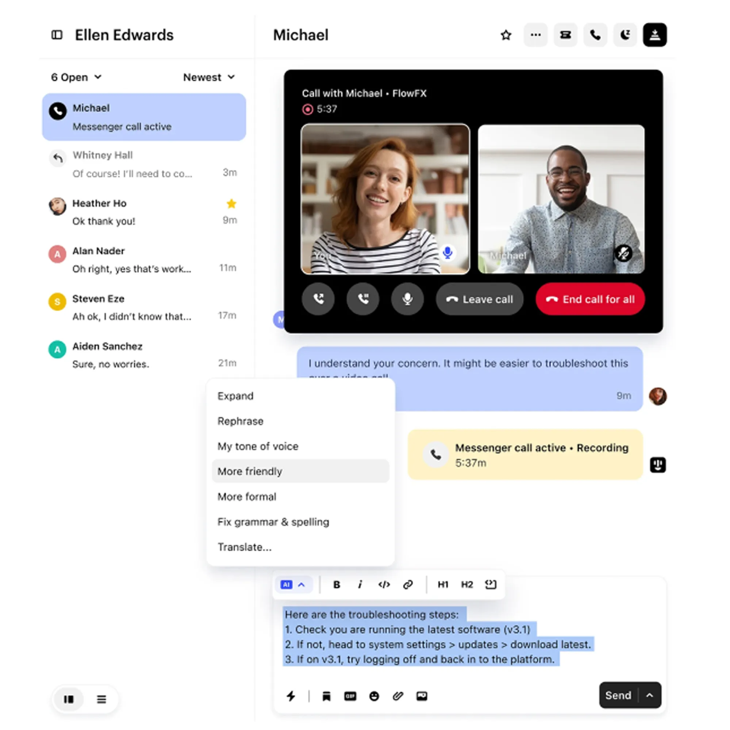Click the bookmark icon in composer
730x730 pixels.
point(326,696)
